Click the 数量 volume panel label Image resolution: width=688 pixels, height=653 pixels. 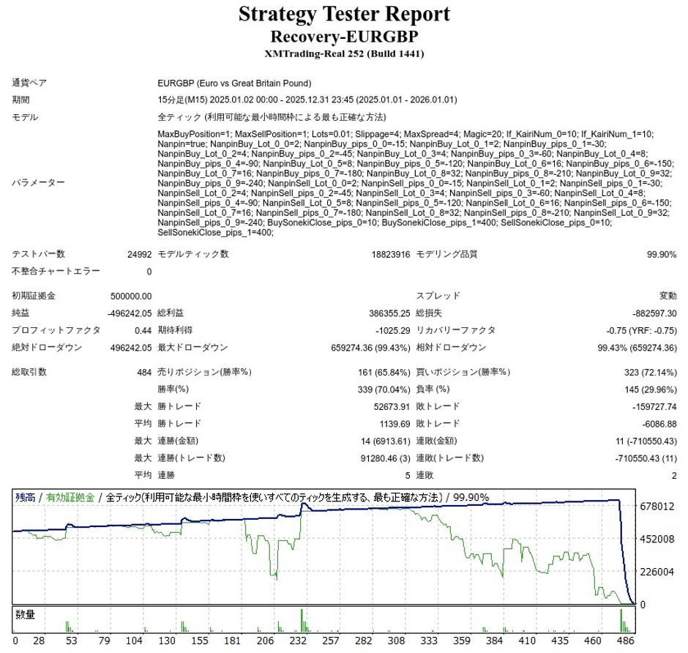pyautogui.click(x=25, y=614)
